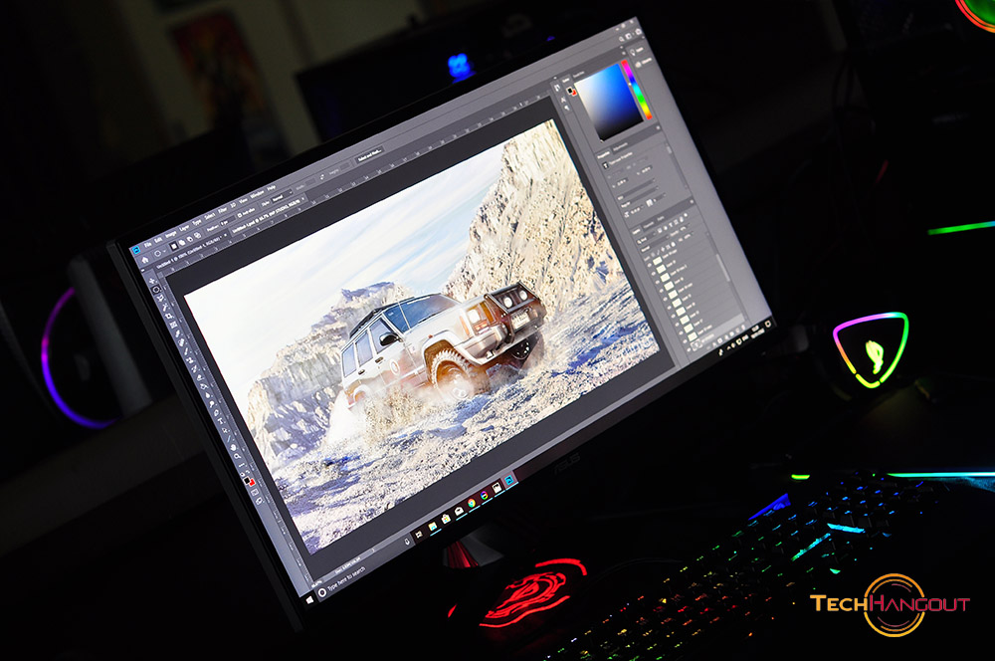Toggle the Anti-alias checkbox
Viewport: 995px width, 661px height.
(x=239, y=215)
